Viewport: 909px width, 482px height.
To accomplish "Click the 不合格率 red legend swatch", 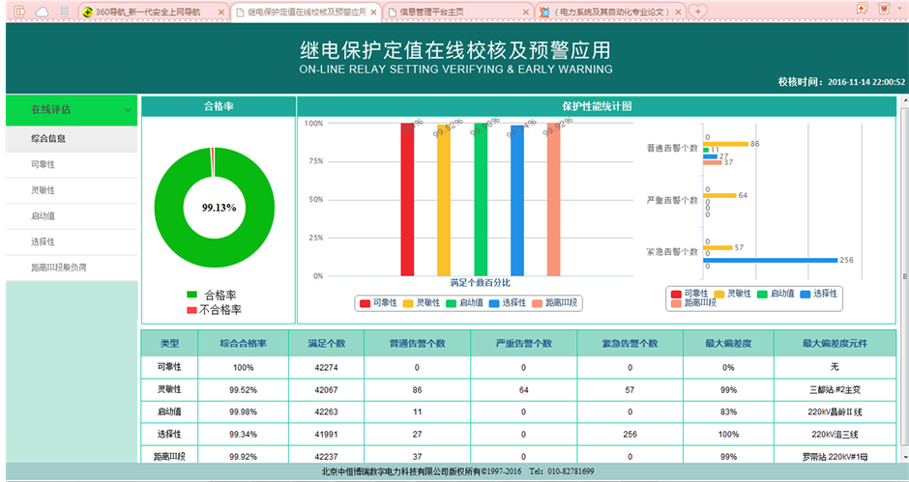I will point(191,310).
